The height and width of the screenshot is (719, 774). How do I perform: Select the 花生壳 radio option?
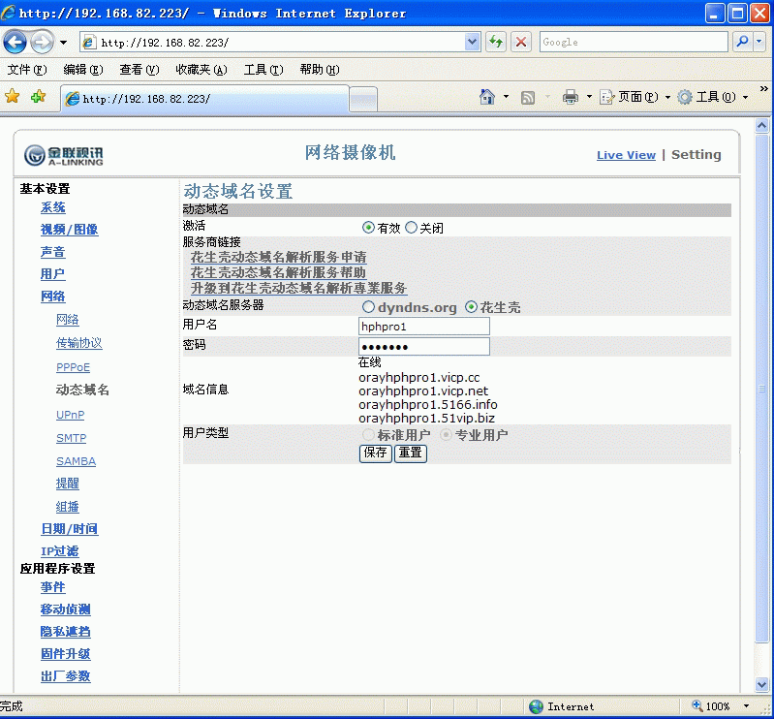click(x=472, y=307)
